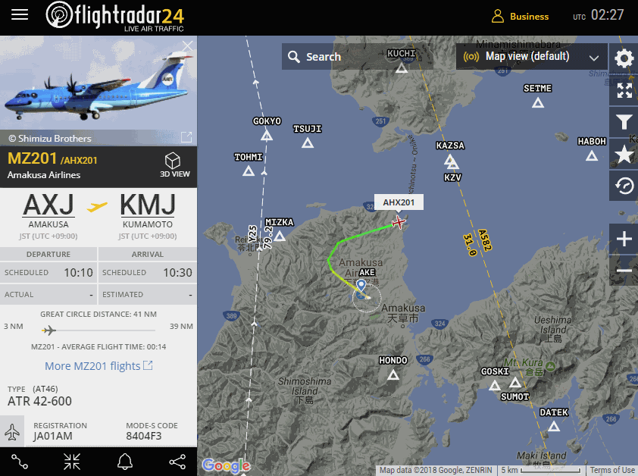Toggle fullscreen map mode
The width and height of the screenshot is (638, 476).
click(x=624, y=90)
